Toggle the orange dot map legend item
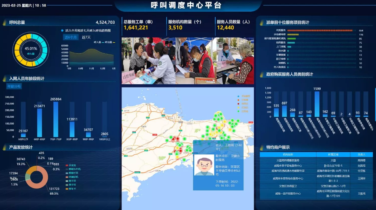The width and height of the screenshot is (376, 210). click(243, 100)
